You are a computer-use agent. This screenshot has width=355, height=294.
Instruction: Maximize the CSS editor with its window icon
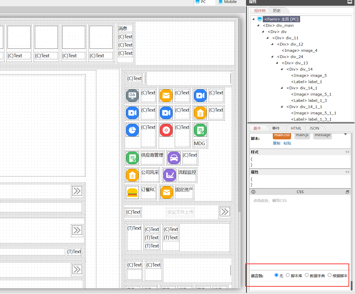[x=347, y=192]
